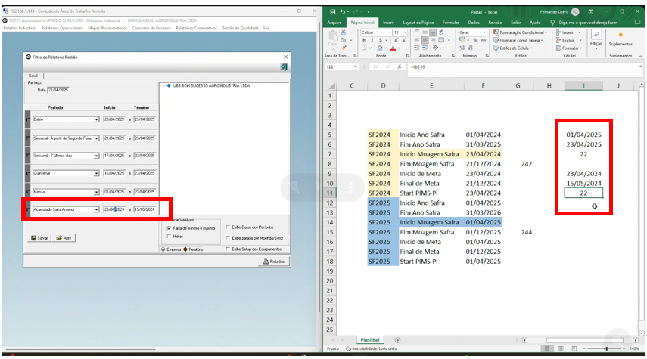Screen dimensions: 647x359
Task: Click the Data field showing 23/04/2025
Action: pos(58,90)
